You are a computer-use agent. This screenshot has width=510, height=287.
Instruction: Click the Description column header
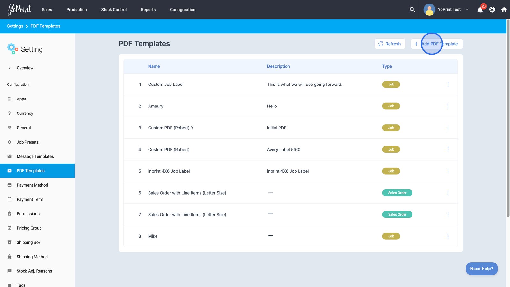pyautogui.click(x=278, y=66)
